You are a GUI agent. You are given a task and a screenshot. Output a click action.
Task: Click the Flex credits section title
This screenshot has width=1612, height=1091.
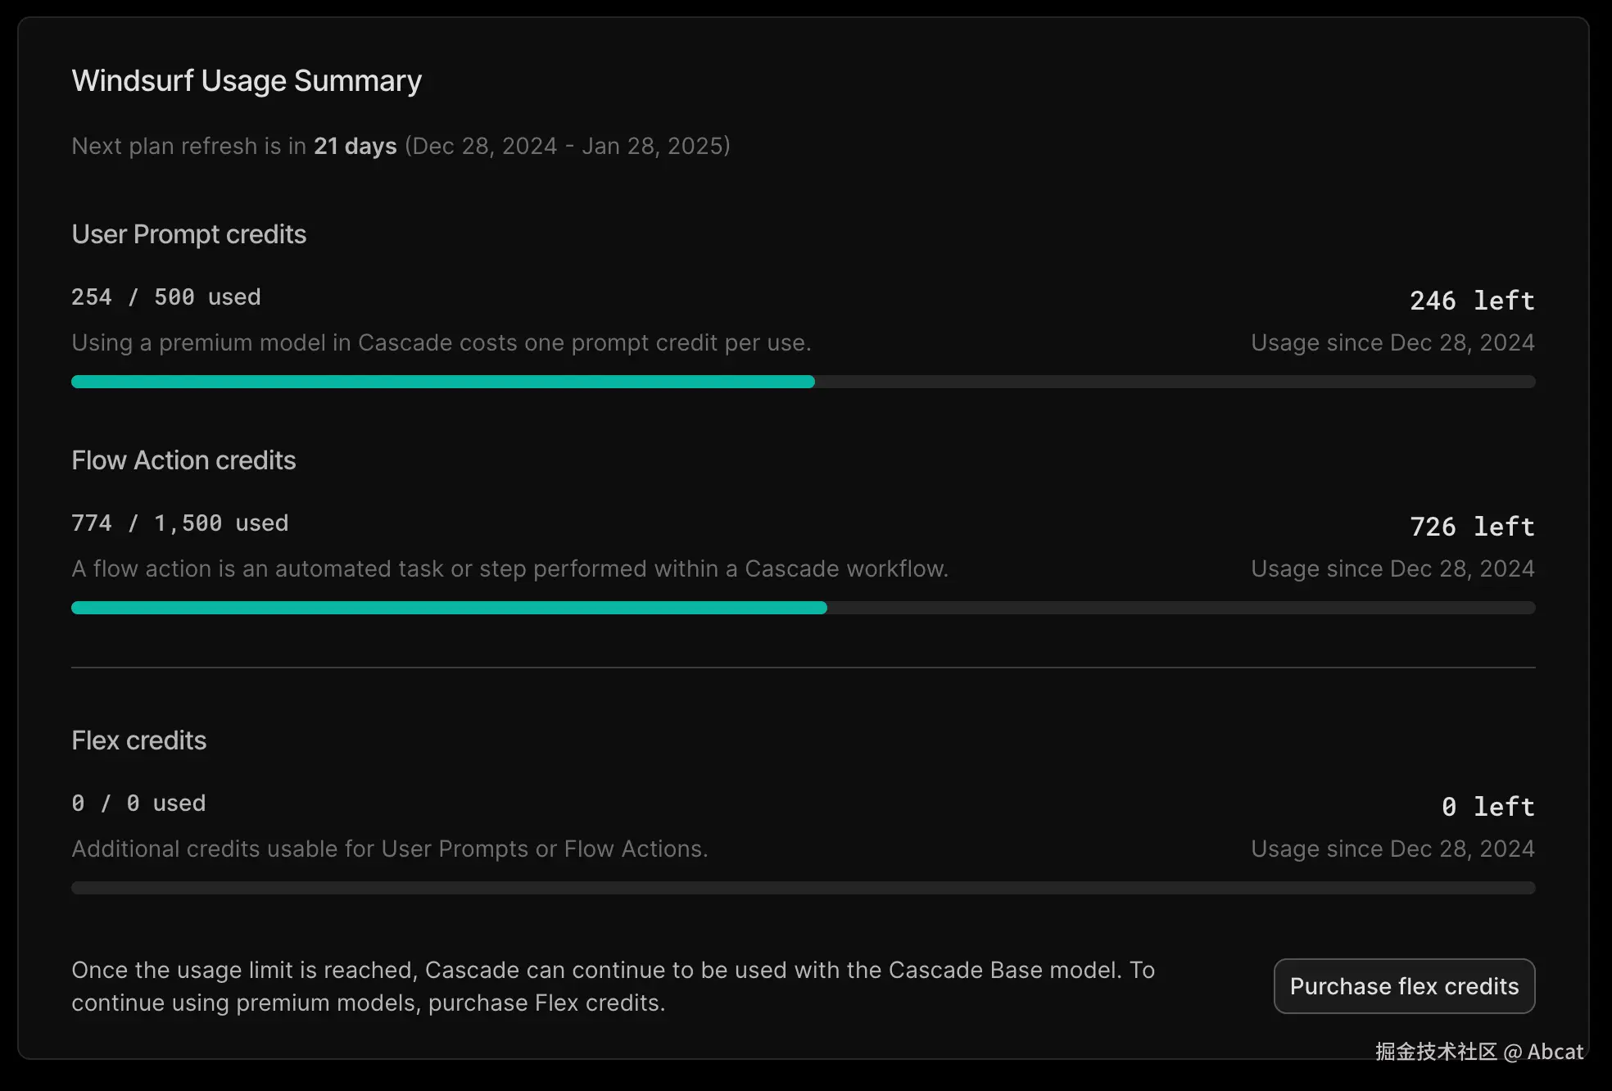[x=138, y=740]
